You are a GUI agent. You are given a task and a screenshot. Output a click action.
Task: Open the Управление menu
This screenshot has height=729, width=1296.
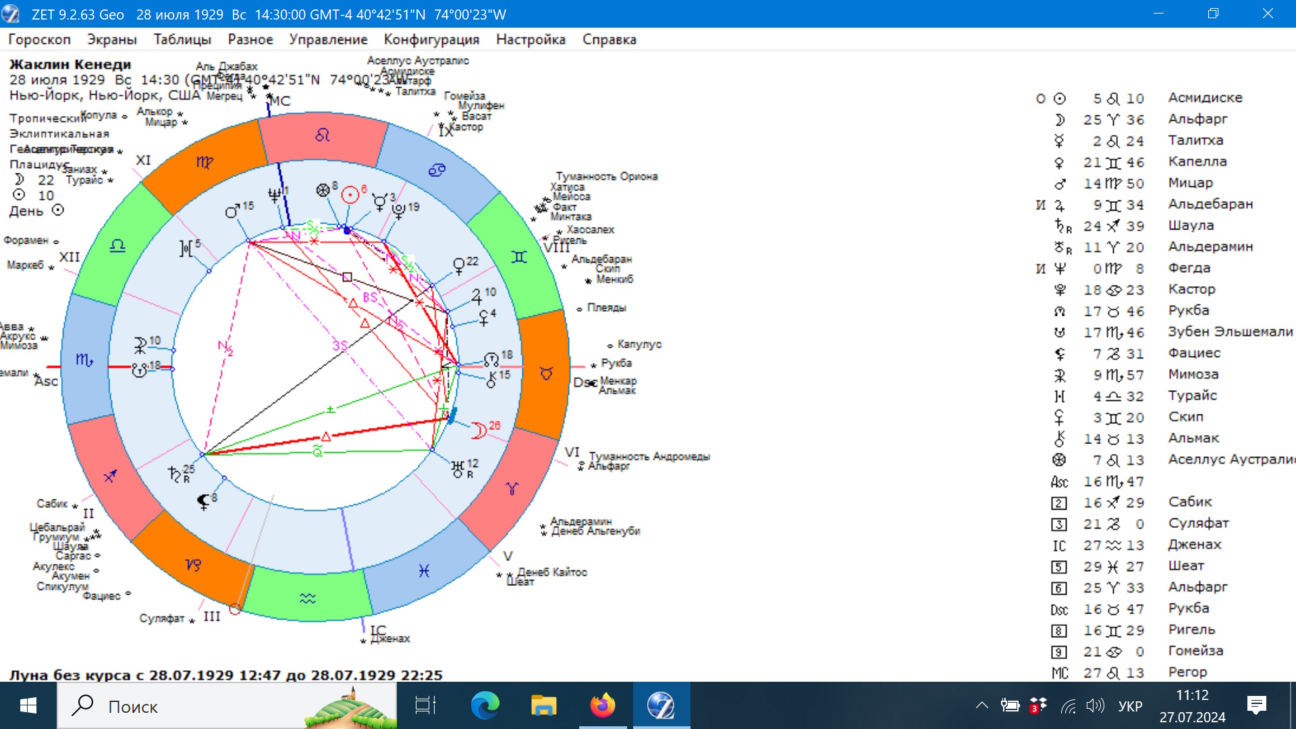point(328,39)
